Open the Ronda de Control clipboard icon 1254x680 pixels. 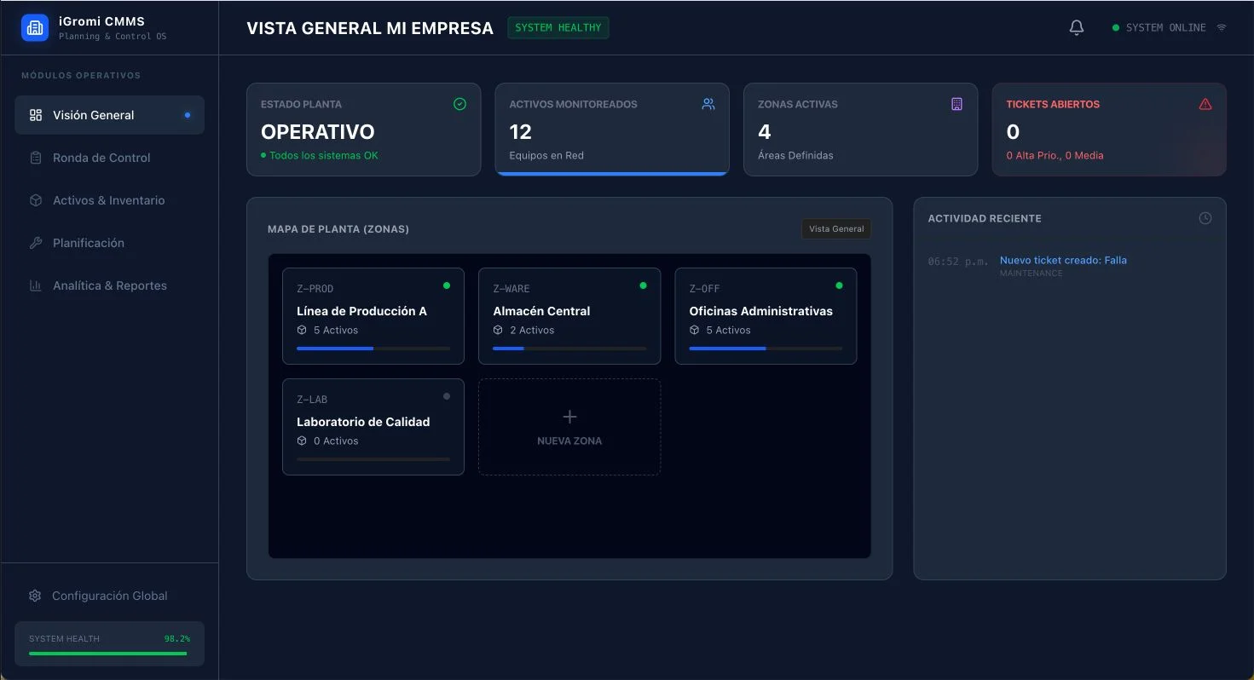click(36, 158)
